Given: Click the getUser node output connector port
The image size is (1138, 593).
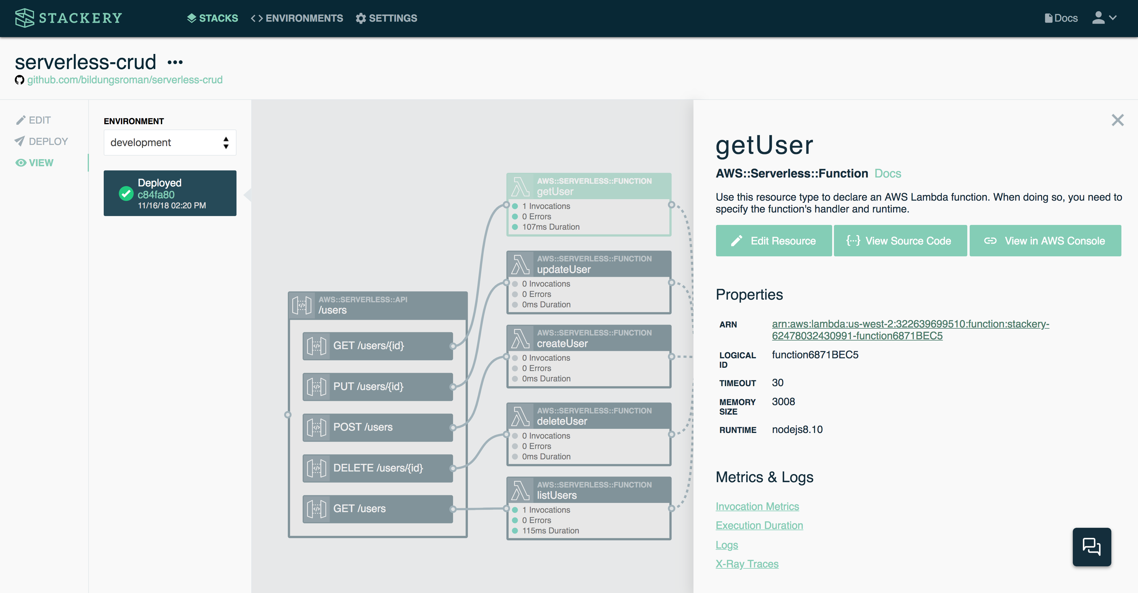Looking at the screenshot, I should [672, 204].
